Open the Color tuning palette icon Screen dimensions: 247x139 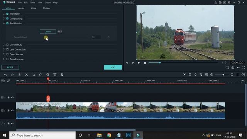pyautogui.click(x=48, y=75)
